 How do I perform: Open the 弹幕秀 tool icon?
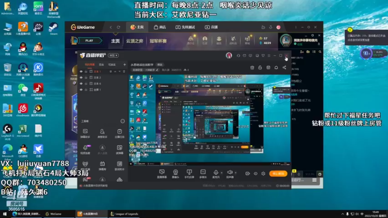click(102, 166)
